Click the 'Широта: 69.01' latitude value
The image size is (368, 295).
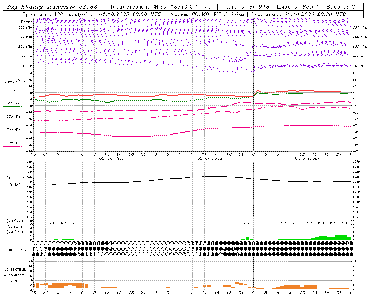pos(298,7)
